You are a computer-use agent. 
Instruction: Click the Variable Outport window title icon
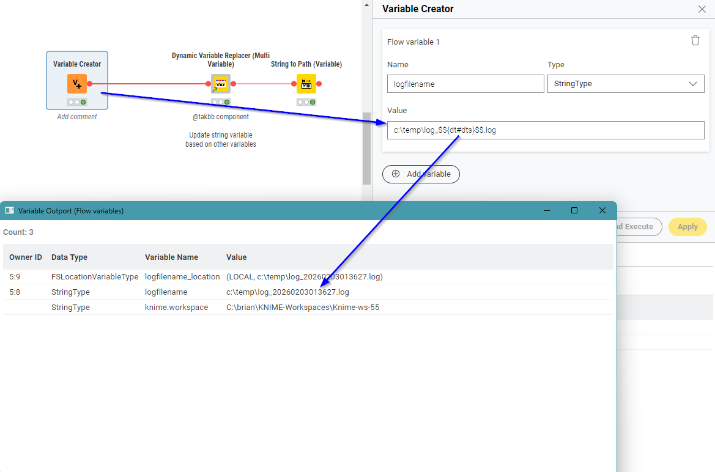coord(9,210)
